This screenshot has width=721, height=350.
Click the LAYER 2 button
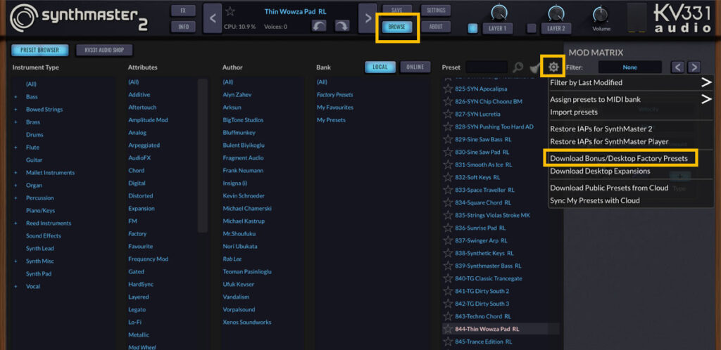coord(556,28)
